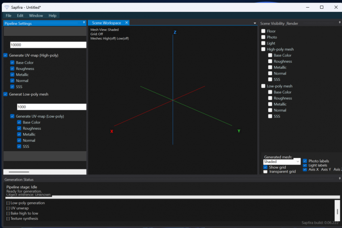This screenshot has height=228, width=342.
Task: Open the Window menu
Action: click(x=36, y=16)
